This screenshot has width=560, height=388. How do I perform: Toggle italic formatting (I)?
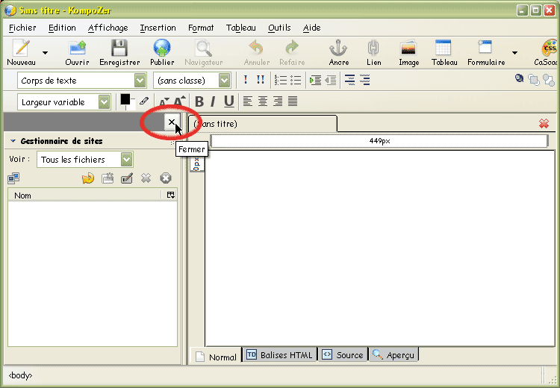tap(213, 101)
